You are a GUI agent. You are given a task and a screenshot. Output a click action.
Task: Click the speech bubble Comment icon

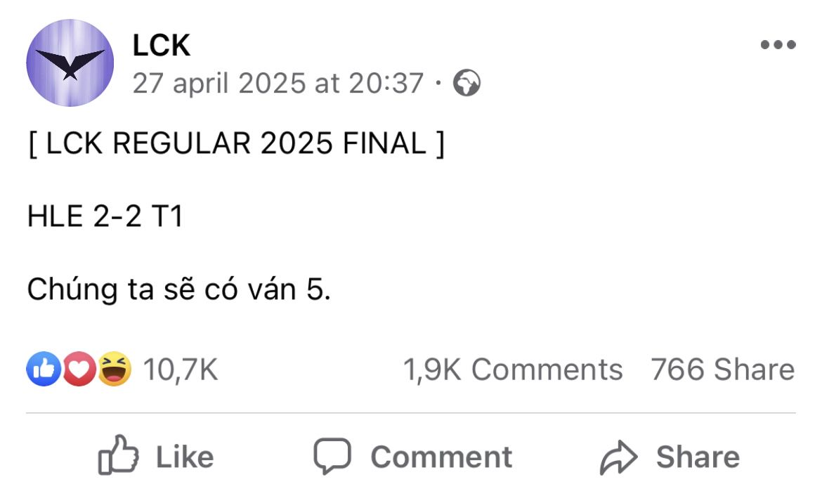(332, 457)
